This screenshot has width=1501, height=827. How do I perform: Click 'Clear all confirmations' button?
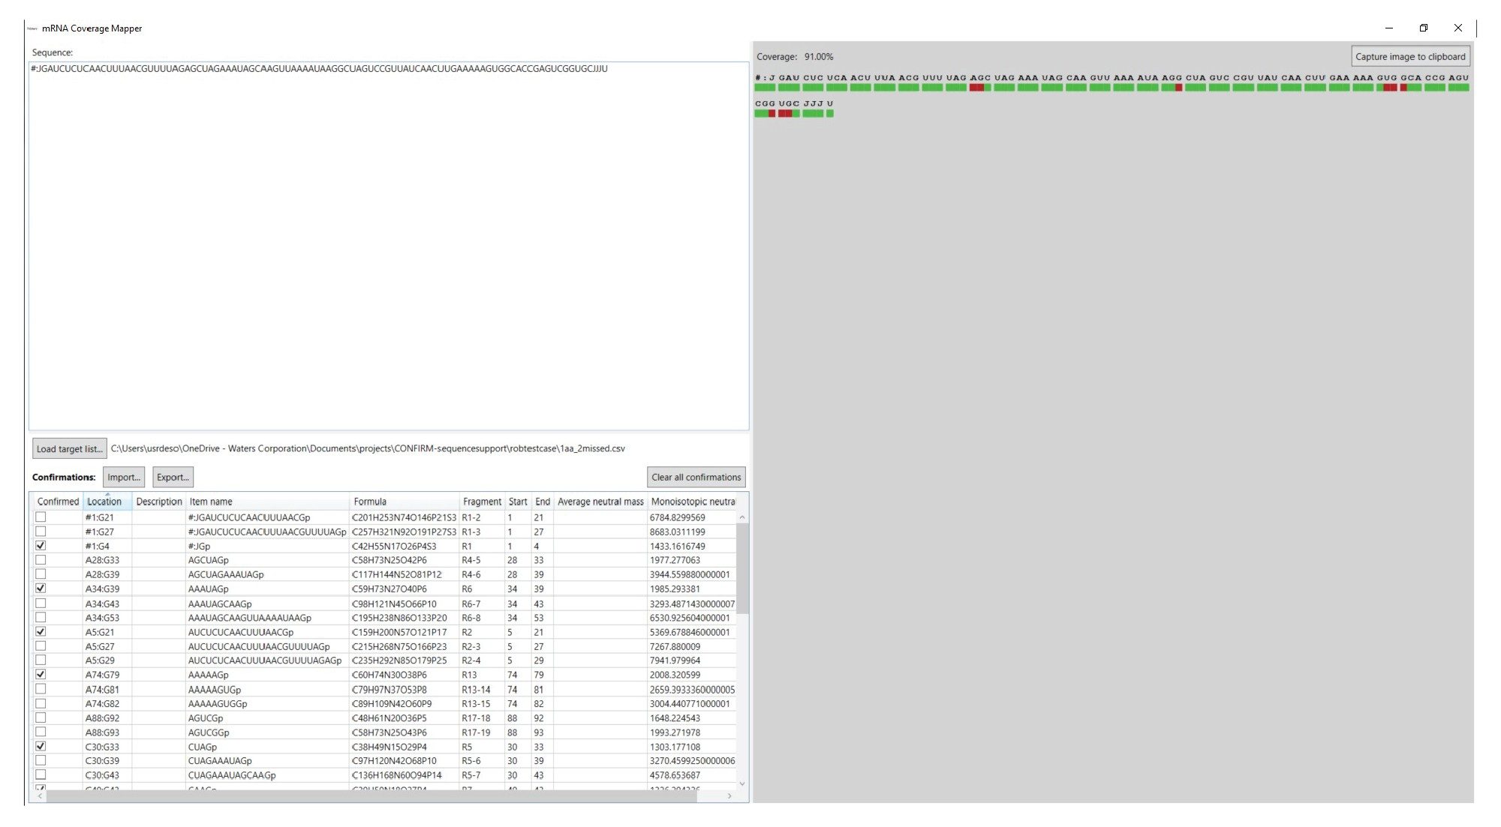(x=697, y=477)
